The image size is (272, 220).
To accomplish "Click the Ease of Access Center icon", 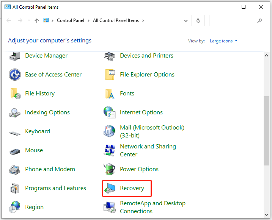I will click(15, 75).
